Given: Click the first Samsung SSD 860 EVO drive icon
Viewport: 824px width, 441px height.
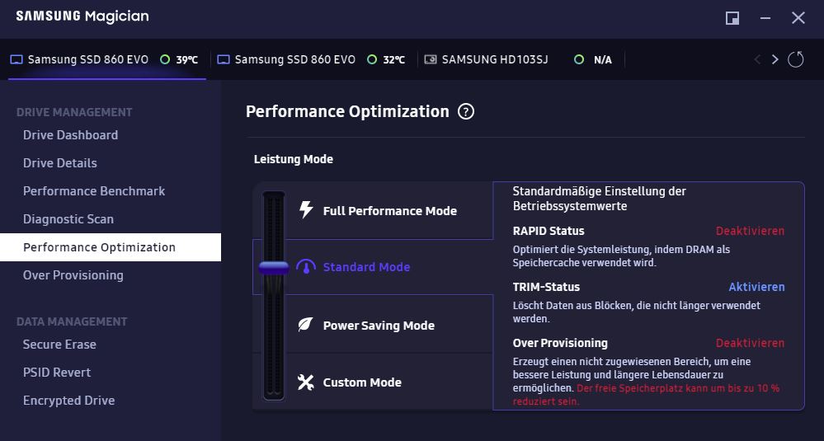Looking at the screenshot, I should [16, 60].
